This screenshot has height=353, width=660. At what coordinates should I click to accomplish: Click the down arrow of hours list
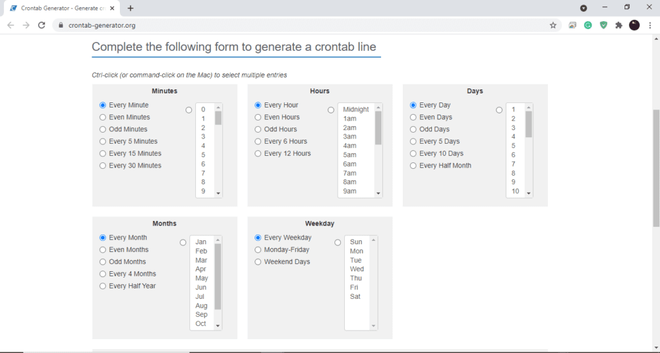pyautogui.click(x=378, y=193)
